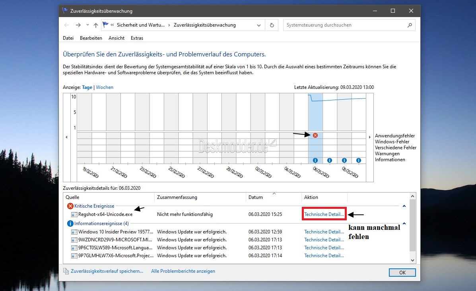Open the address bar history dropdown
476x291 pixels.
[259, 25]
